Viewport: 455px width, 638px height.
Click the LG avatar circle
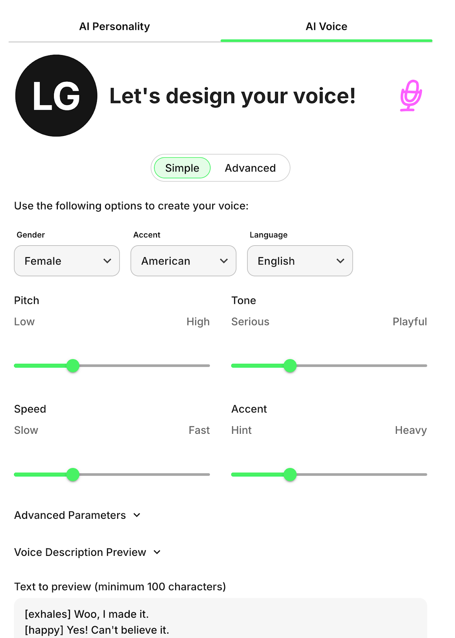click(x=56, y=96)
